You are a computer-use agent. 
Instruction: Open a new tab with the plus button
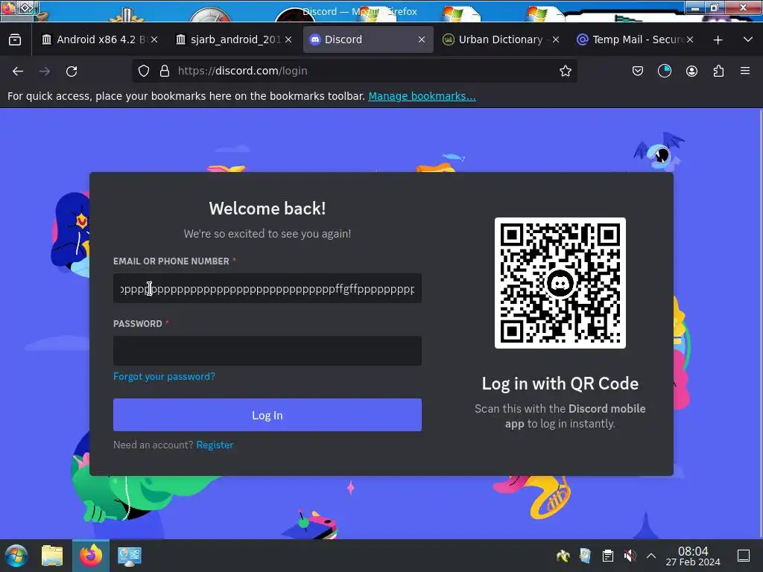[718, 40]
